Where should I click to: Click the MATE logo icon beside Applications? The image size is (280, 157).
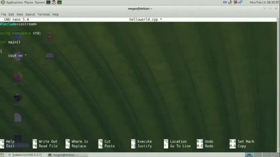pos(3,2)
